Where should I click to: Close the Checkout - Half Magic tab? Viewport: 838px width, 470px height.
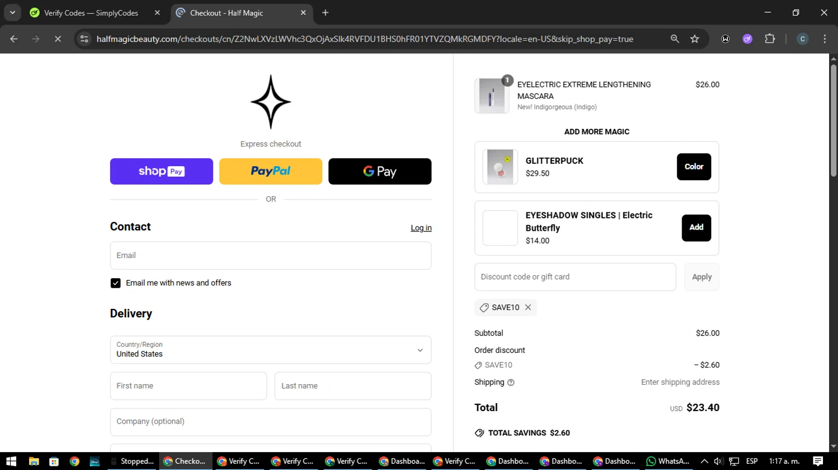[303, 13]
